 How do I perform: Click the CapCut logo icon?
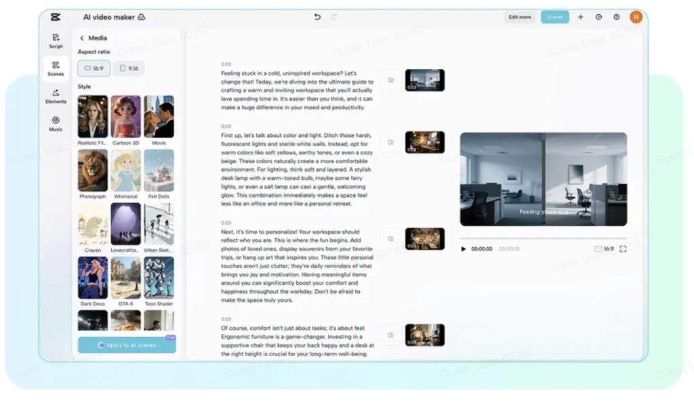(x=55, y=17)
